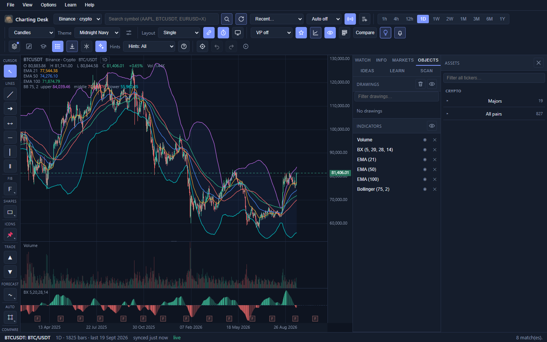Select the double-headed extended line tool
This screenshot has height=342, width=547.
click(x=10, y=123)
